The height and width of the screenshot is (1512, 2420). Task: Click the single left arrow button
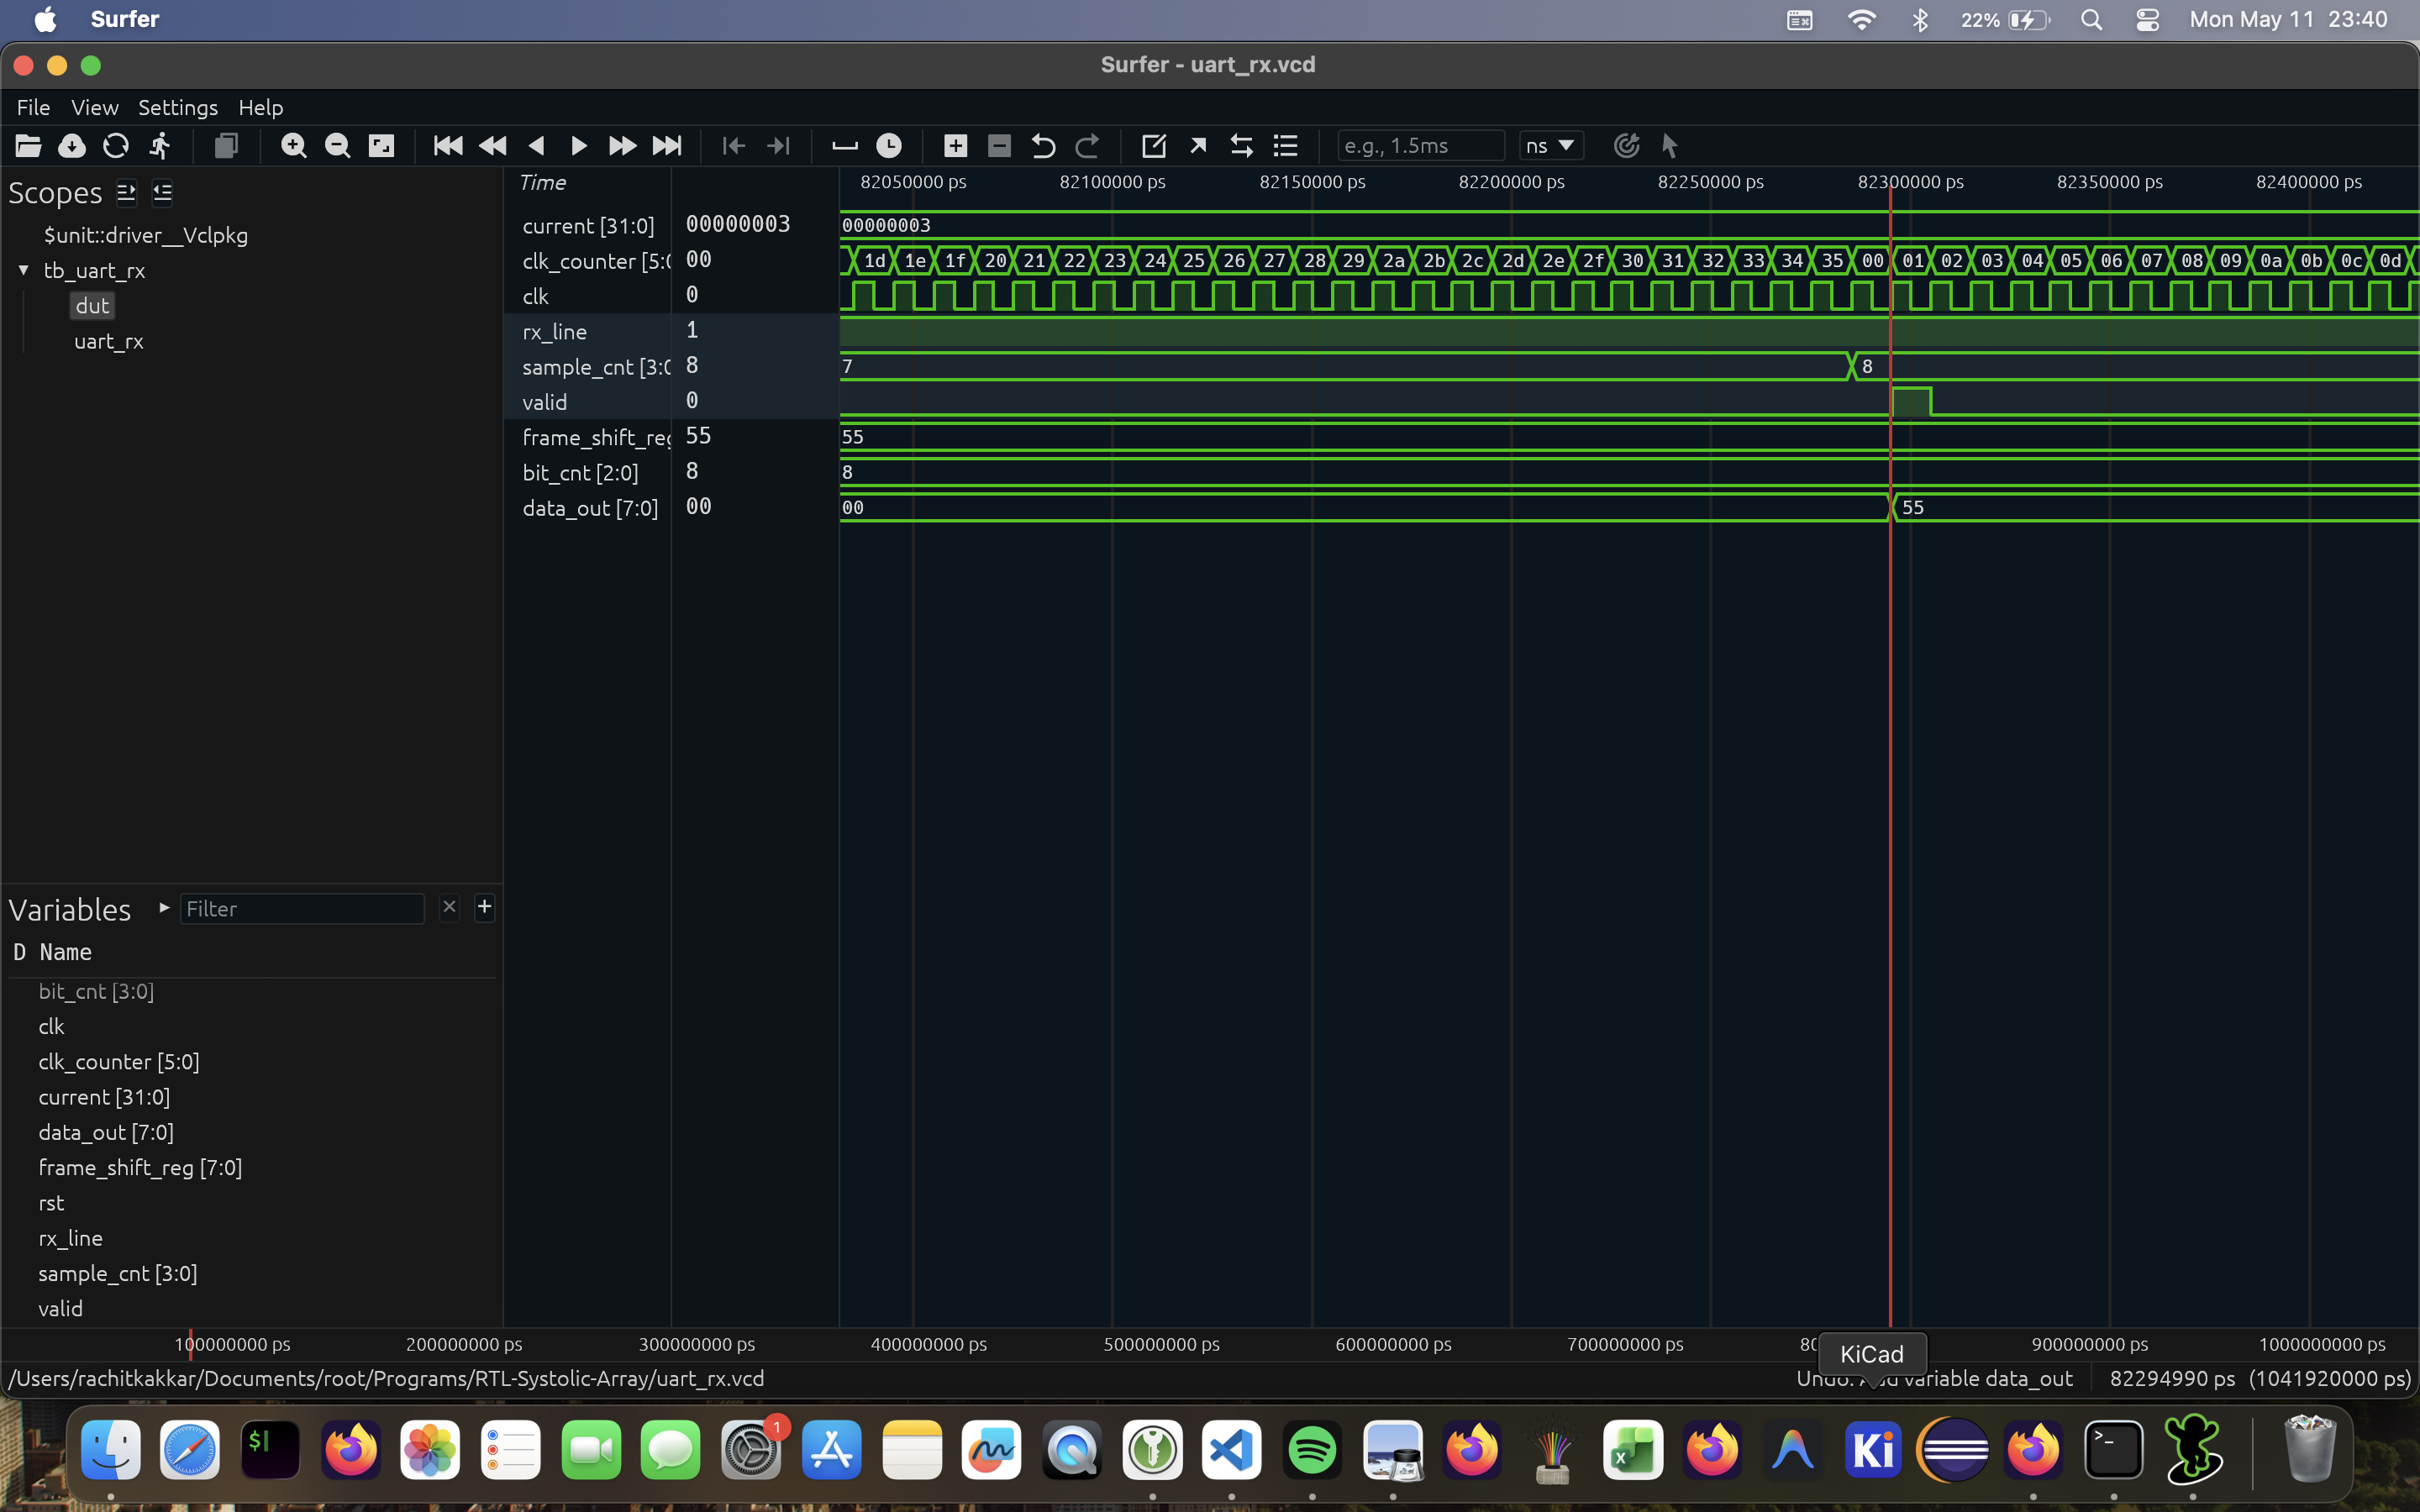pos(536,146)
